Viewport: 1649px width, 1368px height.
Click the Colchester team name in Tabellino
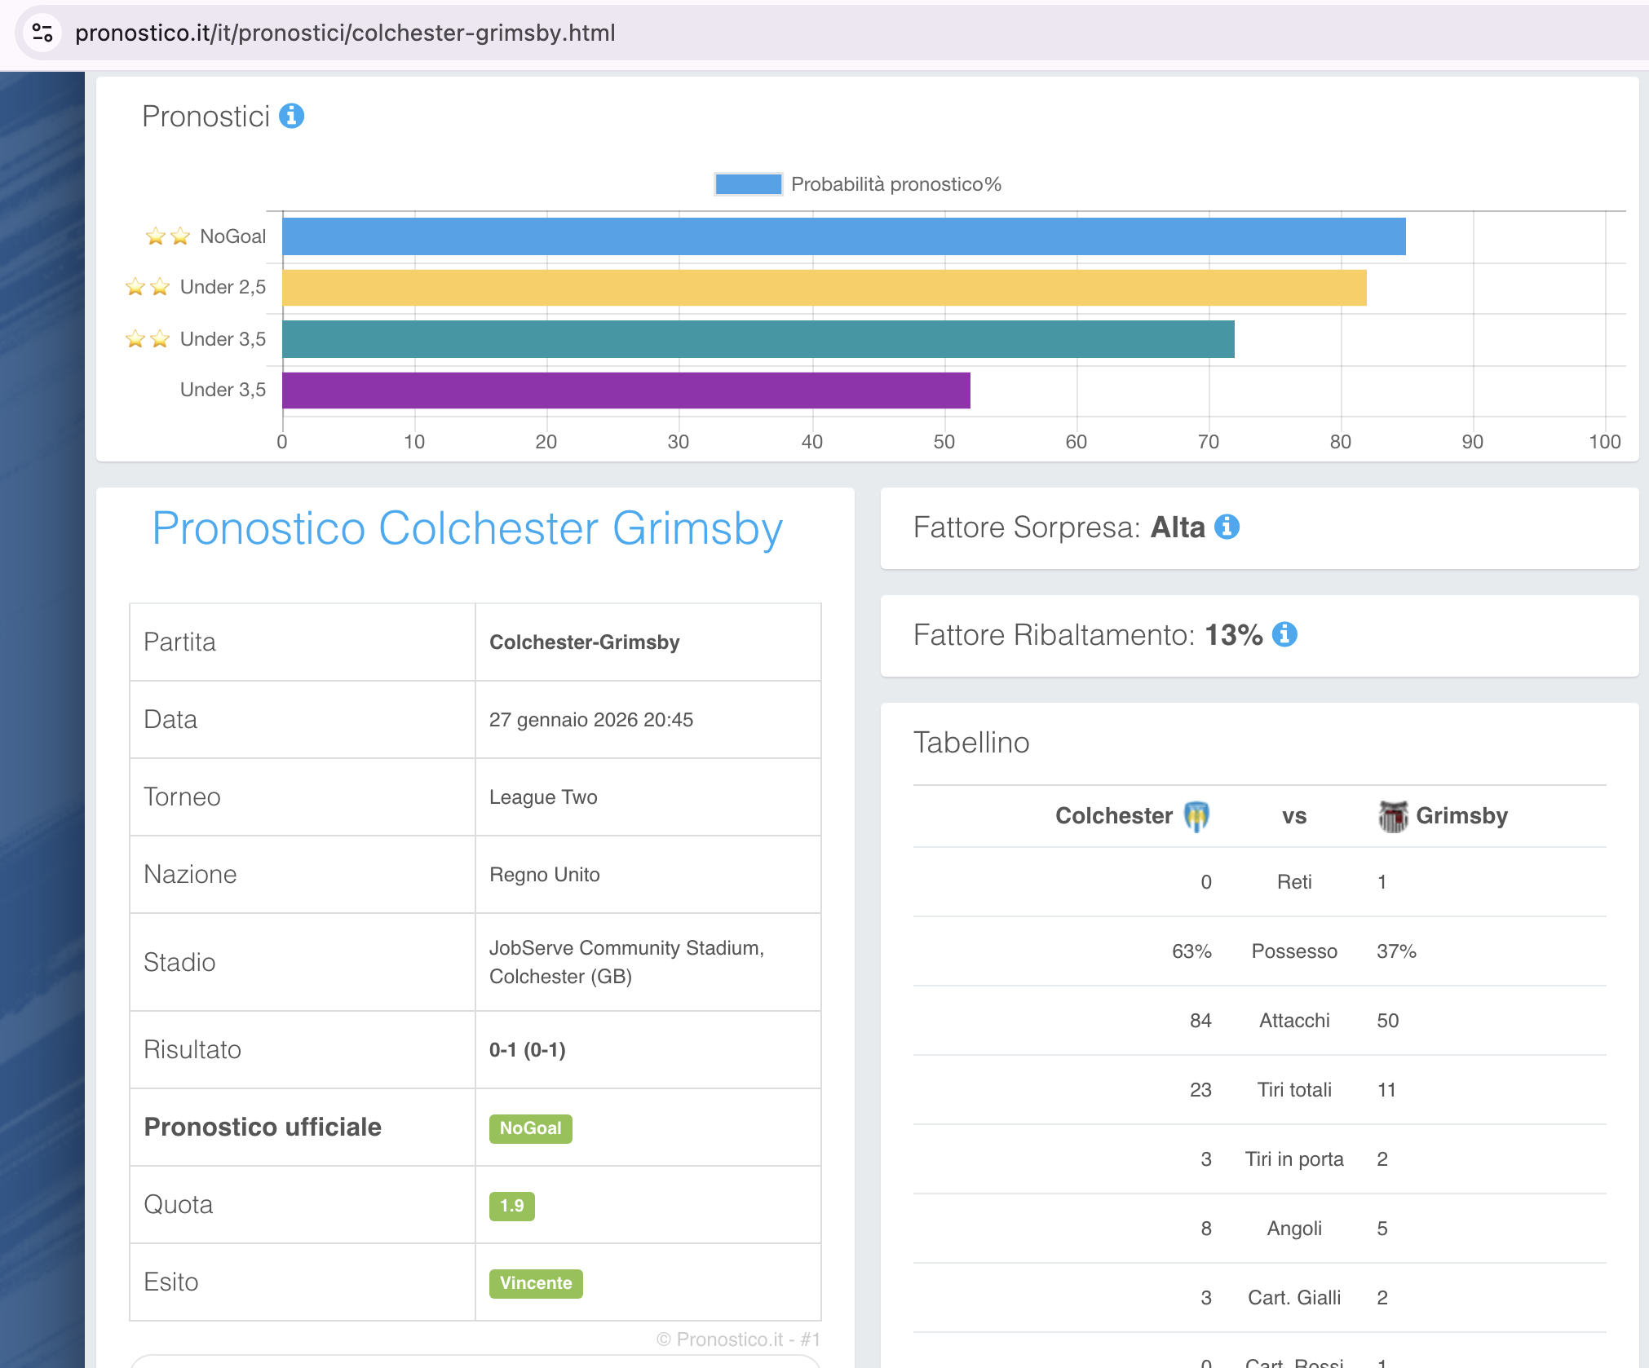(1113, 816)
